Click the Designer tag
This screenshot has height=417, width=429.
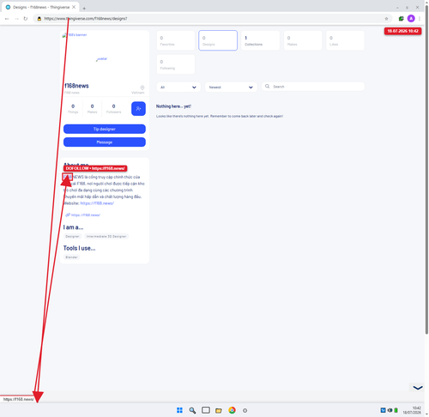[x=72, y=237]
